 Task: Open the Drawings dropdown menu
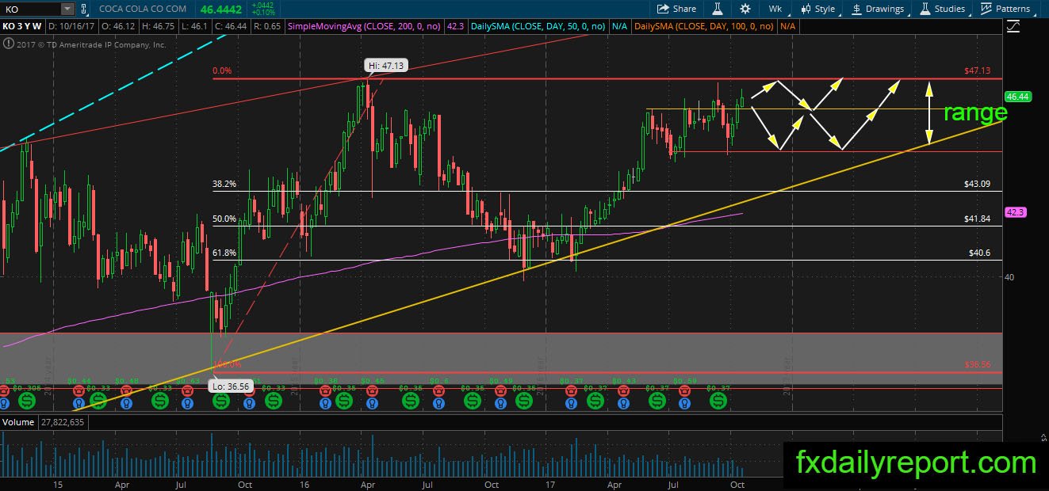[x=878, y=9]
